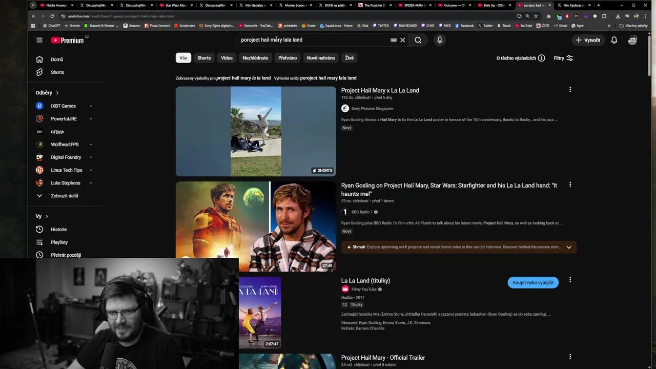Open the Všechny záložky folder
The image size is (656, 369).
633,26
